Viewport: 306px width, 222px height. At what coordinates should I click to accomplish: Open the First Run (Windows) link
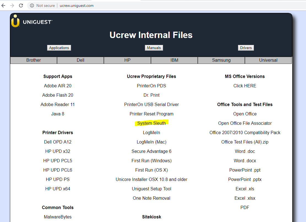pos(151,161)
